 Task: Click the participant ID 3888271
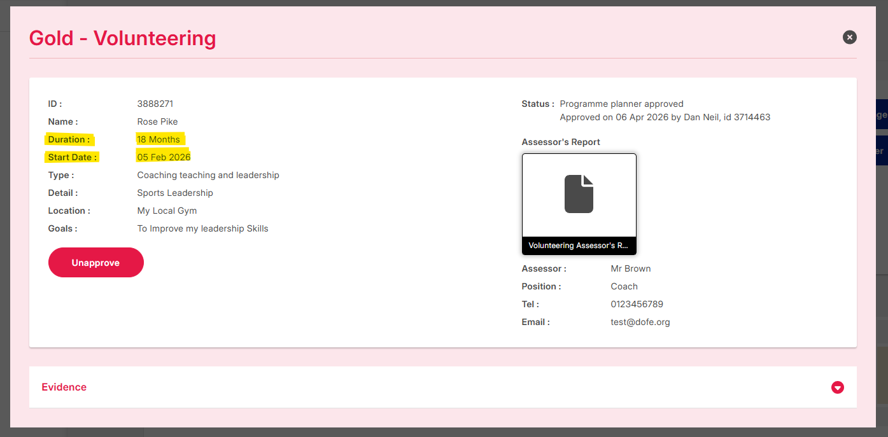click(x=155, y=104)
